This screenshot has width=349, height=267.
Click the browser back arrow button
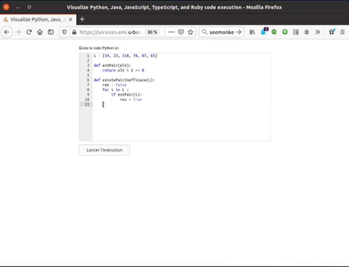click(7, 32)
